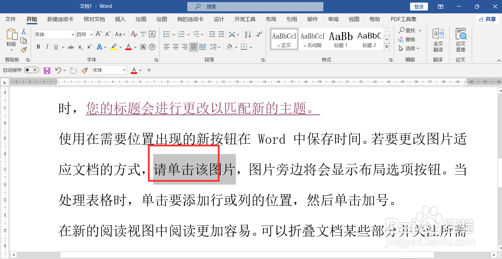Show or hide paragraph marks
502x259 pixels.
[259, 34]
